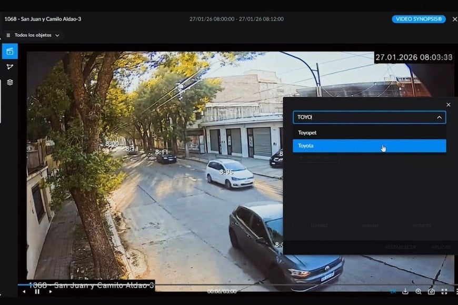Click the download/export icon below the video
The width and height of the screenshot is (458, 305).
point(405,291)
